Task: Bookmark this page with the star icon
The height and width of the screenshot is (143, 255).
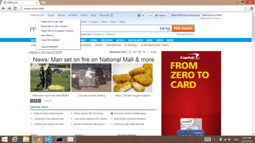Action: (245, 8)
